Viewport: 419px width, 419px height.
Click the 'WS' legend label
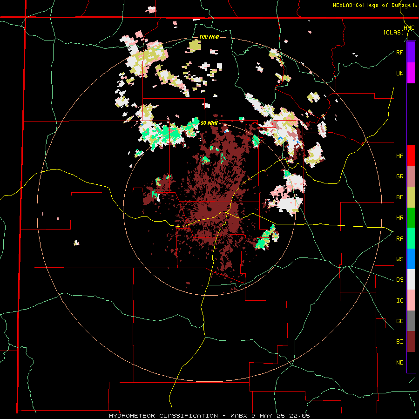(399, 259)
